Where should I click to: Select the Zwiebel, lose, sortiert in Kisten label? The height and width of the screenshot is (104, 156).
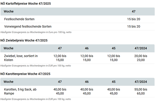click(x=21, y=58)
